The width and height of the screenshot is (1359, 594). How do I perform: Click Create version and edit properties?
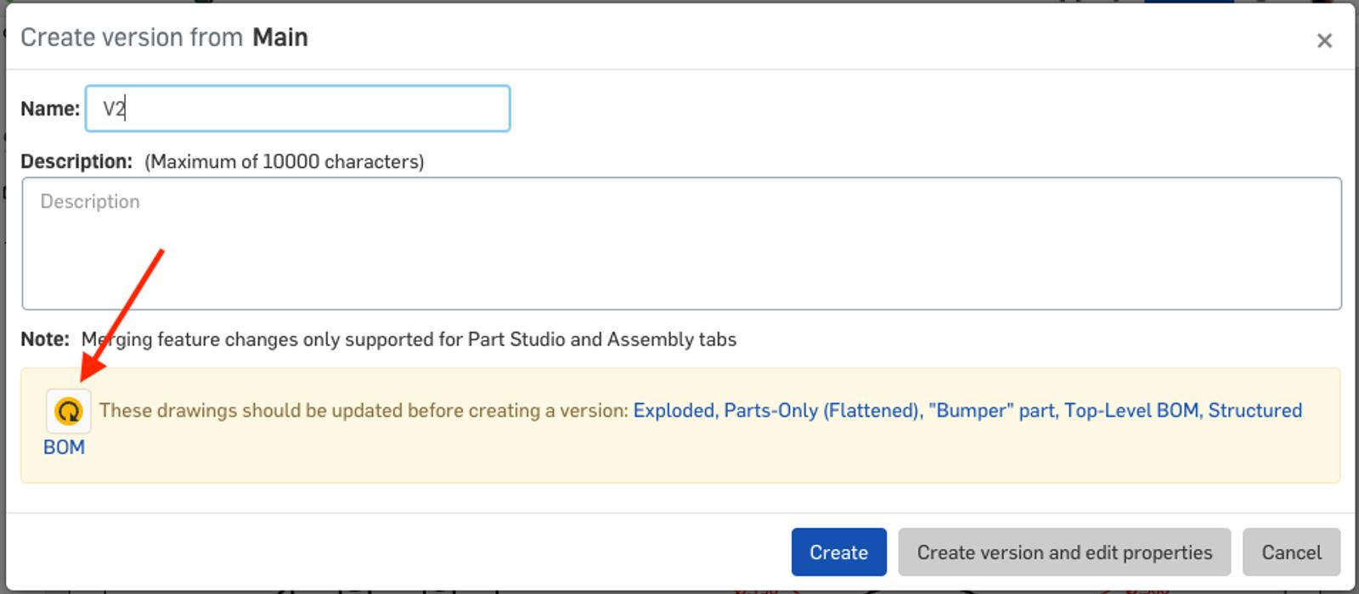[1064, 552]
